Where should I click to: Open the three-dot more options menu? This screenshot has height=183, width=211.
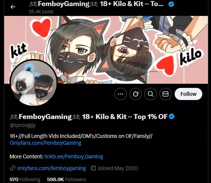click(x=120, y=94)
